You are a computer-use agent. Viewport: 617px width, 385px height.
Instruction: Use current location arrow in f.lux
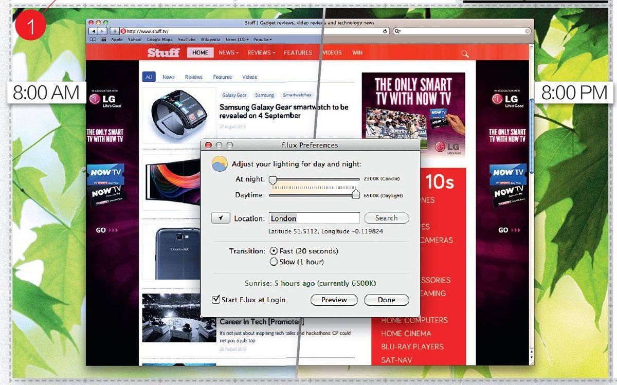click(x=220, y=218)
